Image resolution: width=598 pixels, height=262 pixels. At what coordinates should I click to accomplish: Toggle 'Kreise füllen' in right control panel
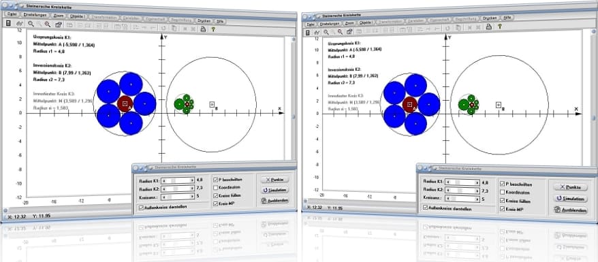[502, 201]
